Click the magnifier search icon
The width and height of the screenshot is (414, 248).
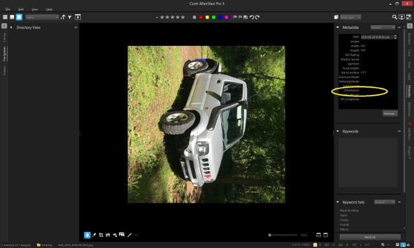tap(395, 17)
